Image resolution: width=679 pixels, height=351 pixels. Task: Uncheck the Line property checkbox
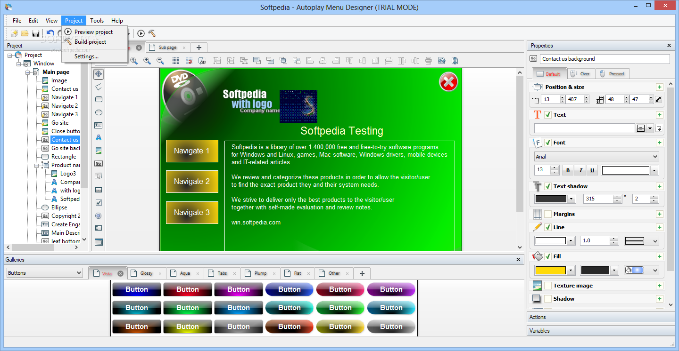click(x=547, y=227)
